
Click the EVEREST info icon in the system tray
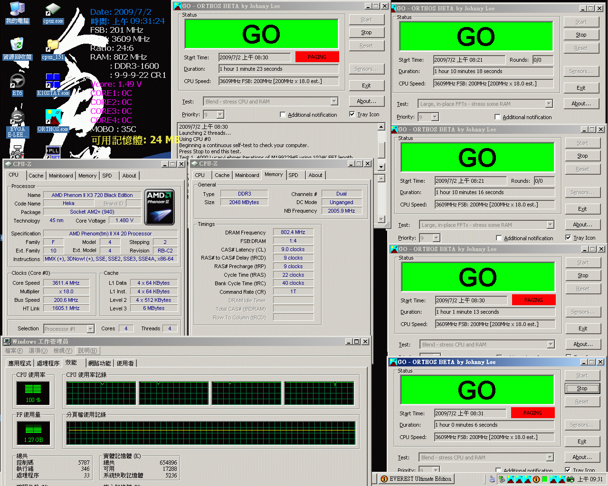536,479
